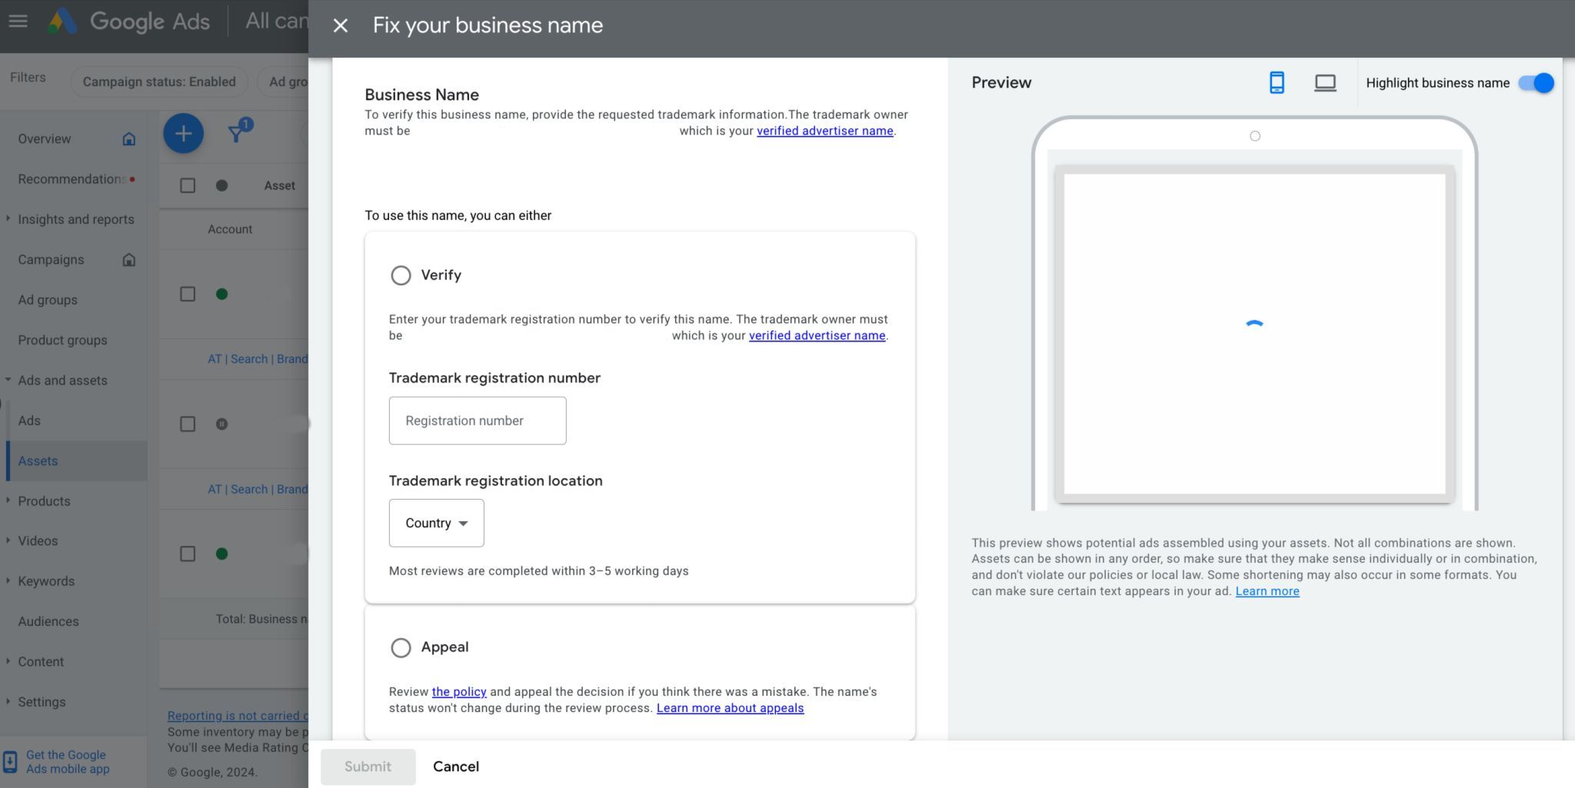Screen dimensions: 1575x788
Task: Click the Filters label
Action: [x=28, y=78]
